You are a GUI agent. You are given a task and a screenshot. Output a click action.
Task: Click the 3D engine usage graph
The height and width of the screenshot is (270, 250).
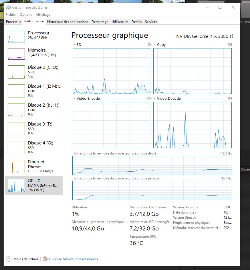112,71
